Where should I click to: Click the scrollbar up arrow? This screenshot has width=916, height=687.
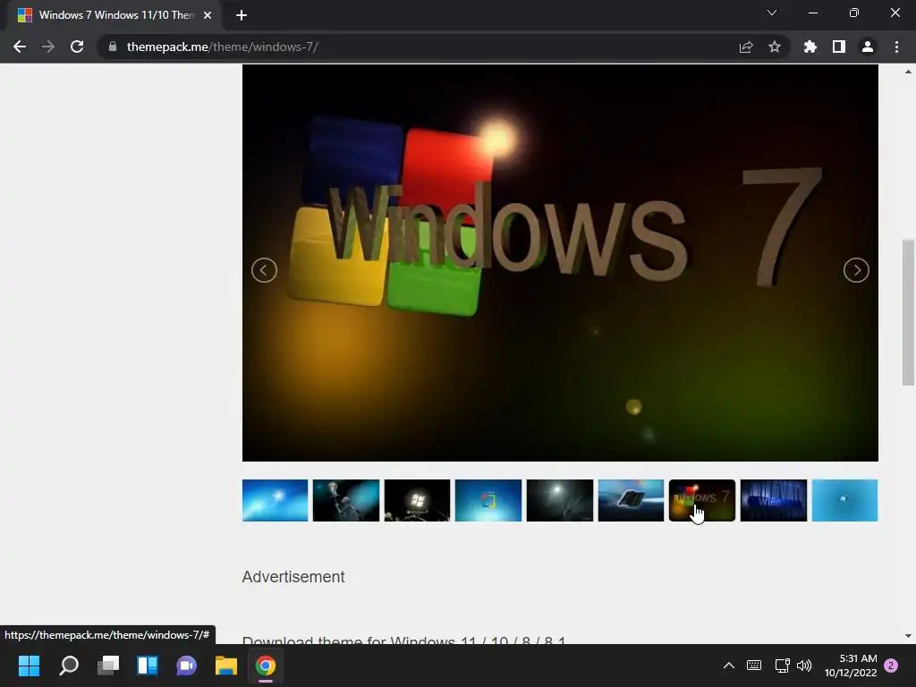pos(908,72)
